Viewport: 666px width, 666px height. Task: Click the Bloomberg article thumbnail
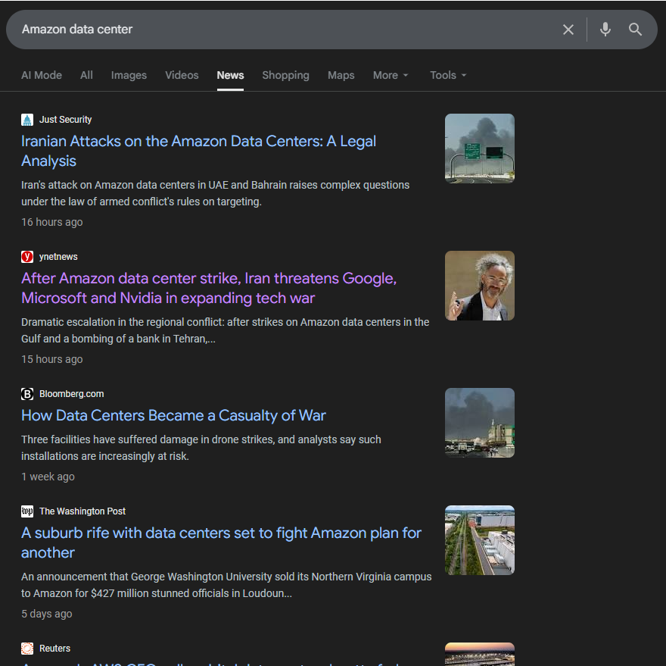coord(480,423)
